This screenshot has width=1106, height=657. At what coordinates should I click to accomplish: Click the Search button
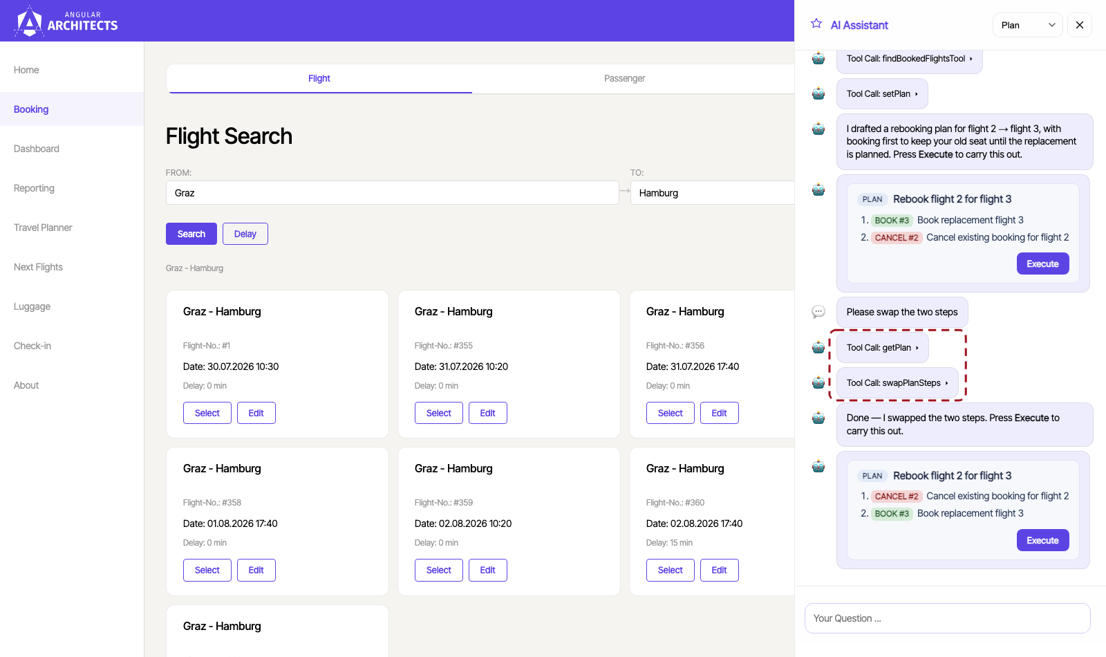point(191,234)
